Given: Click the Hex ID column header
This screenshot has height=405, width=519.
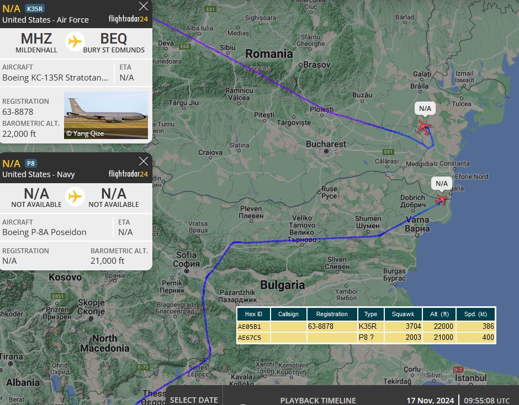Looking at the screenshot, I should point(253,314).
